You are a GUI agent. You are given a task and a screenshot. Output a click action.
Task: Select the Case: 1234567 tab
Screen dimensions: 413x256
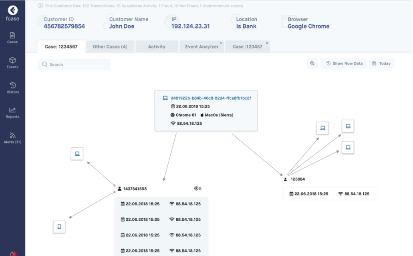click(61, 47)
